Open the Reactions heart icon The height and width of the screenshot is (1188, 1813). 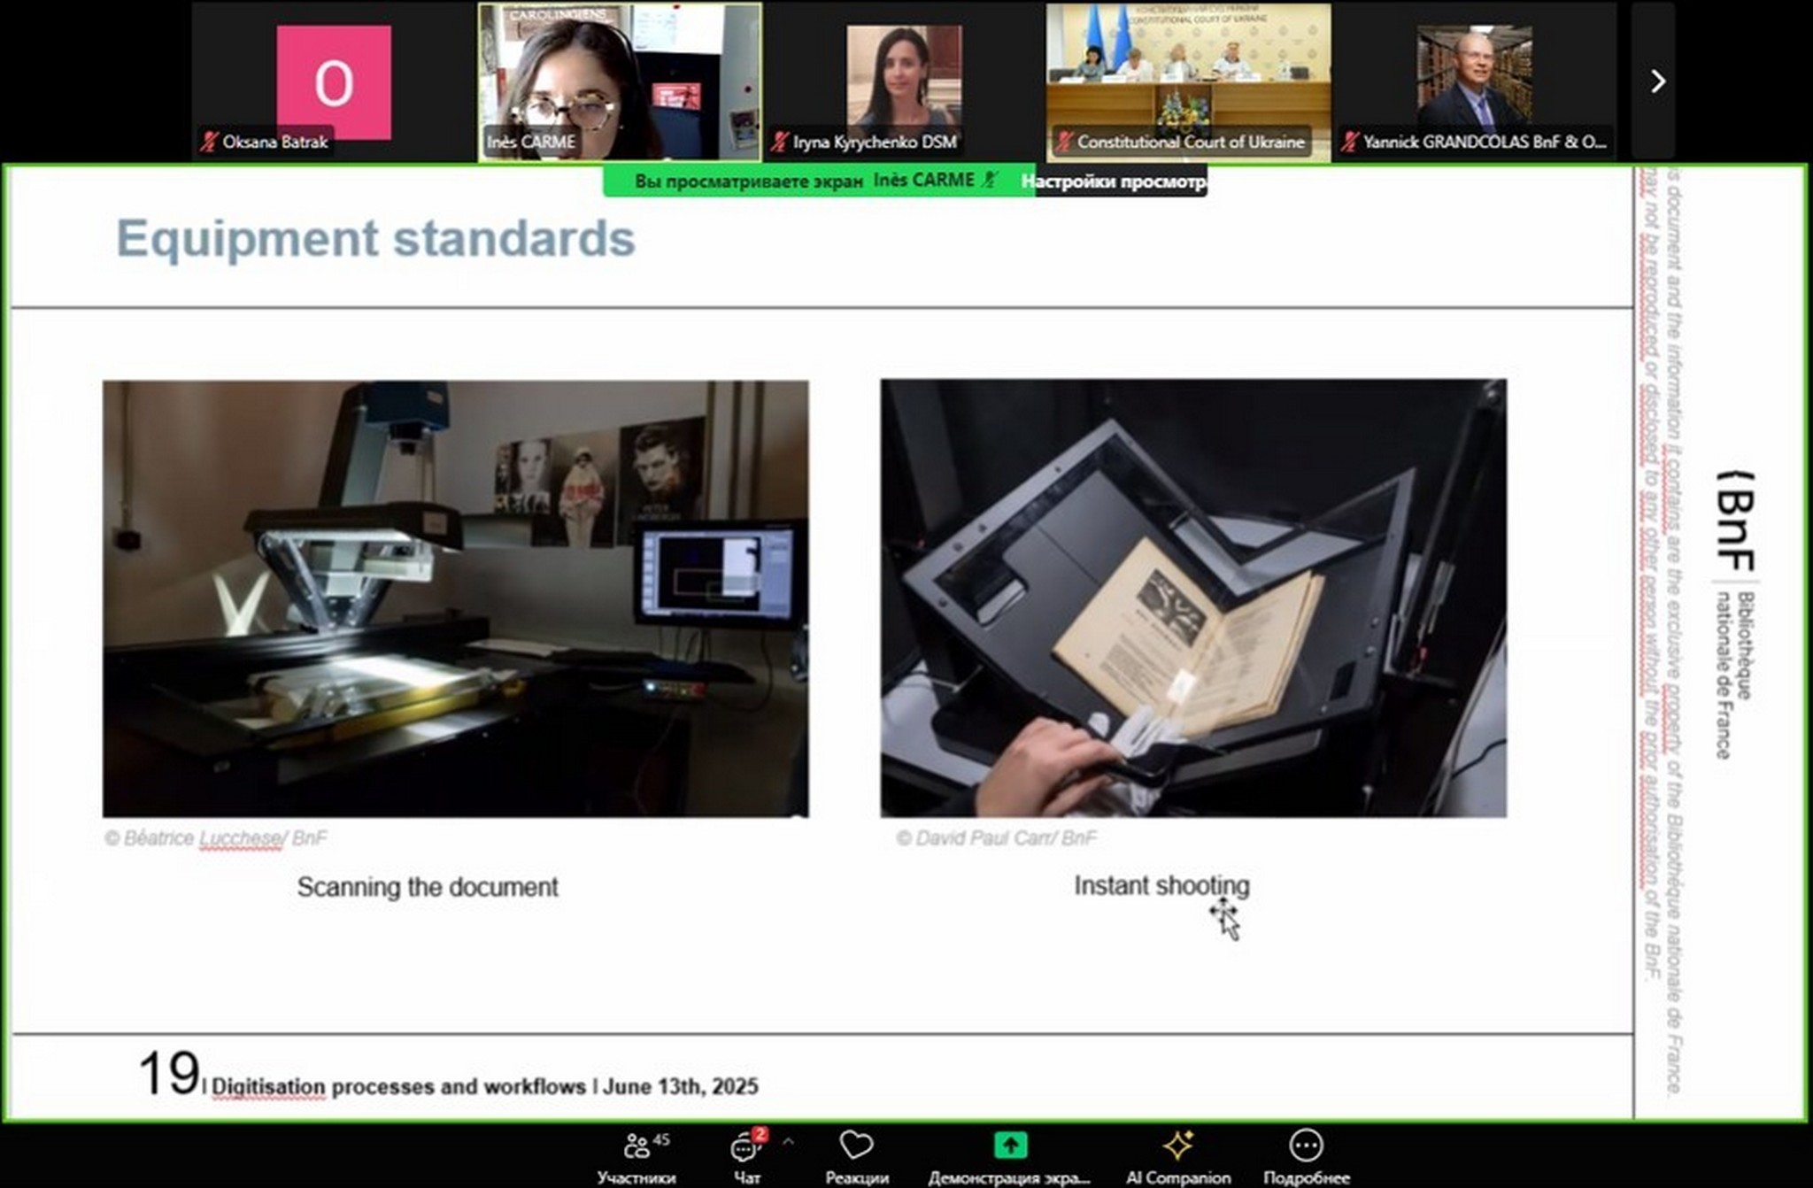[856, 1145]
